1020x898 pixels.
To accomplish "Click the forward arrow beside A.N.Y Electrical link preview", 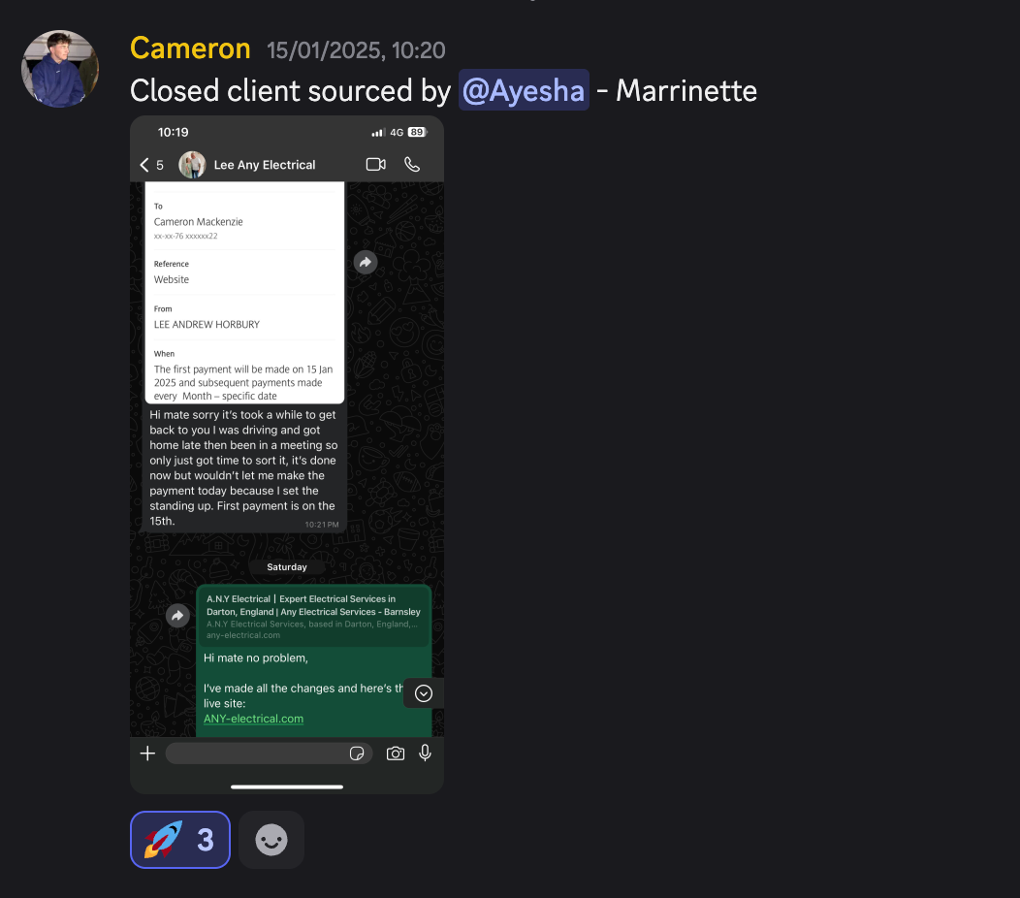I will 177,616.
